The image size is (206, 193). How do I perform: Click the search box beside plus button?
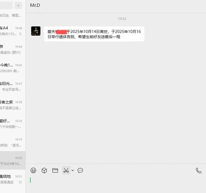[6, 5]
